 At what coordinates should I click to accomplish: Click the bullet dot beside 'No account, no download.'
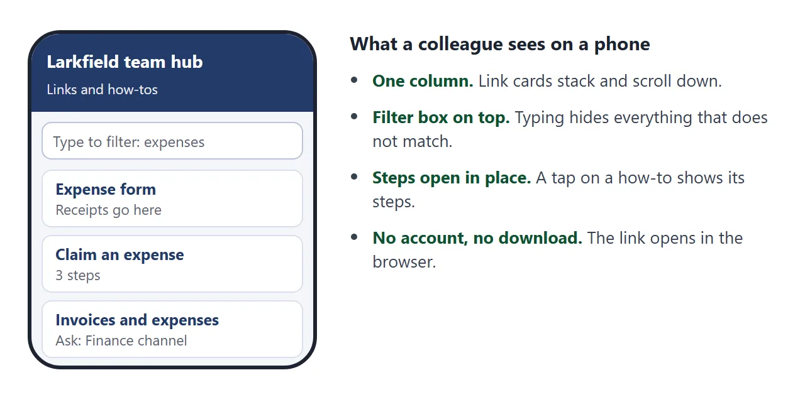pos(355,237)
